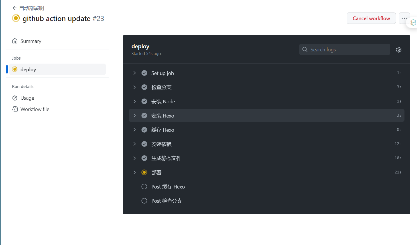Open the Workflow file view
The image size is (417, 245).
pos(35,109)
